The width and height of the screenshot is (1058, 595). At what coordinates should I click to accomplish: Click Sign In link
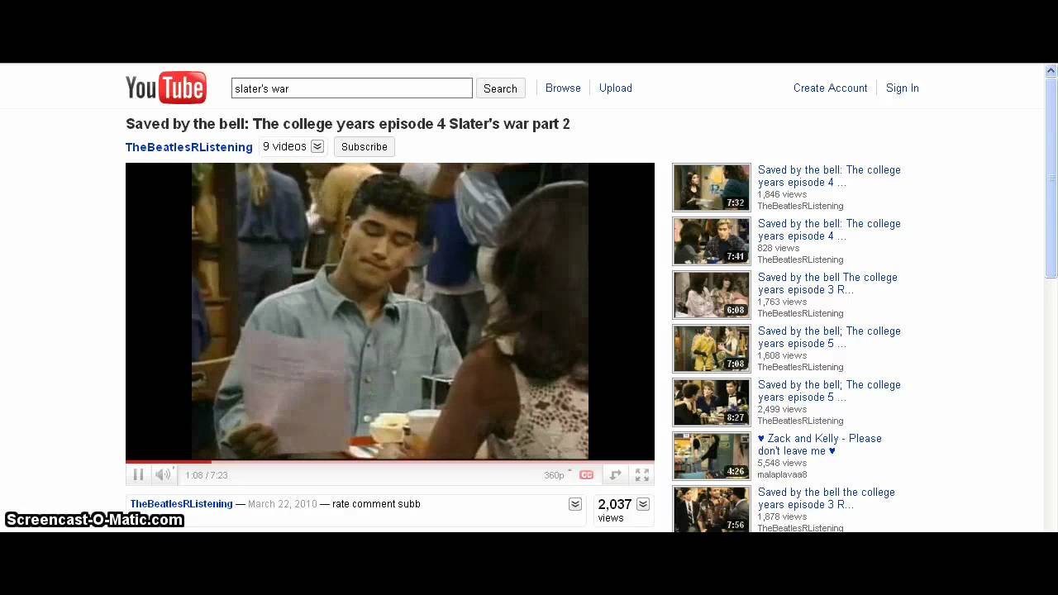[x=903, y=88]
